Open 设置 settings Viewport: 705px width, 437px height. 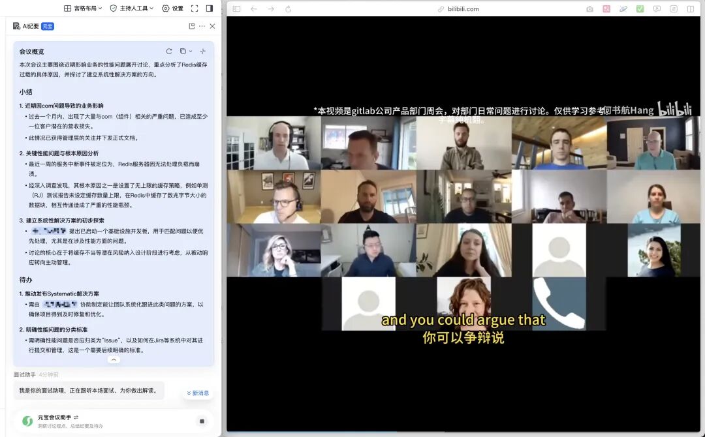coord(172,8)
